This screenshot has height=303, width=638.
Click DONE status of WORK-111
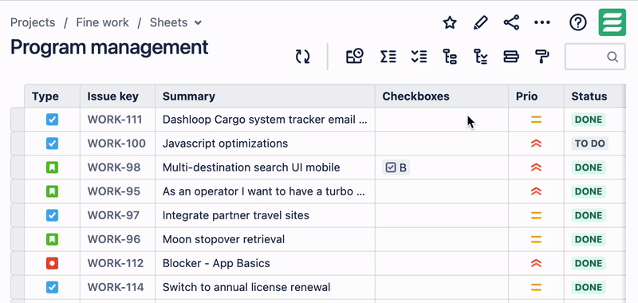(x=589, y=120)
